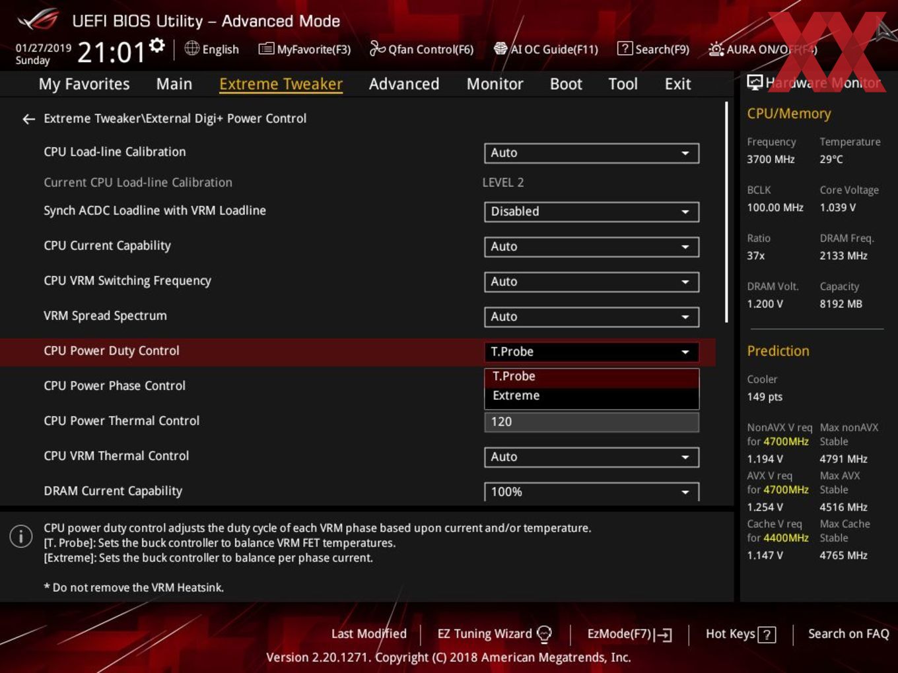This screenshot has height=673, width=898.
Task: Switch to My Favorites tab
Action: click(x=84, y=84)
